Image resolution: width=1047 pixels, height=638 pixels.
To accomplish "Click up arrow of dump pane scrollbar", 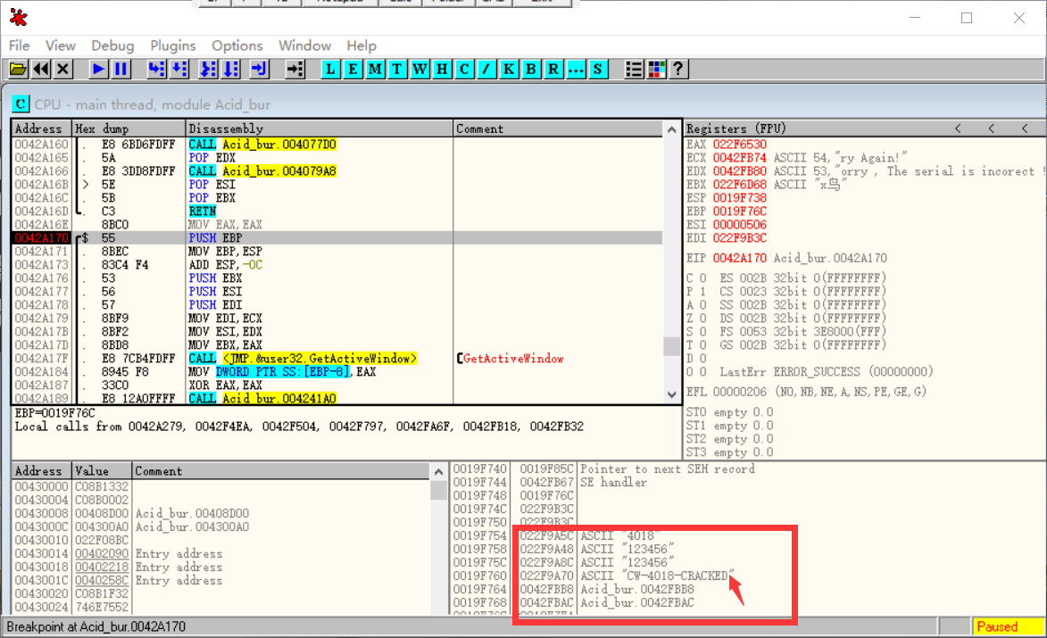I will 438,472.
